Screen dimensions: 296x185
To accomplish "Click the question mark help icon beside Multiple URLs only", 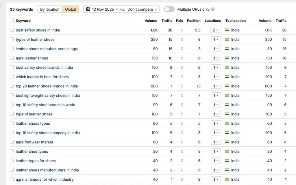I will click(x=213, y=9).
